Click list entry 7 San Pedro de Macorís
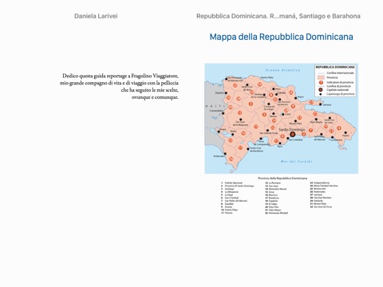The width and height of the screenshot is (383, 287). (234, 201)
